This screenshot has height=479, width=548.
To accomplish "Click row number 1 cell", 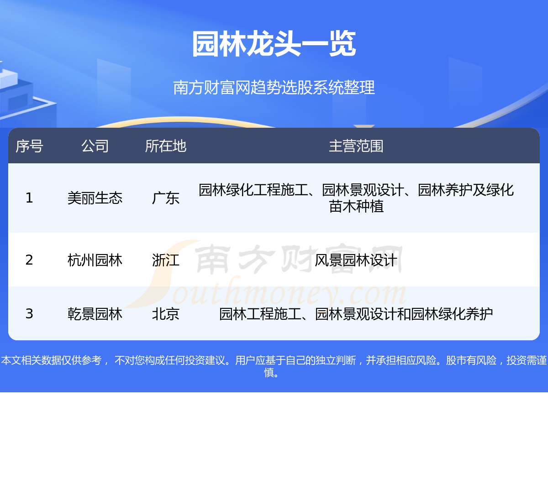I will [x=29, y=198].
